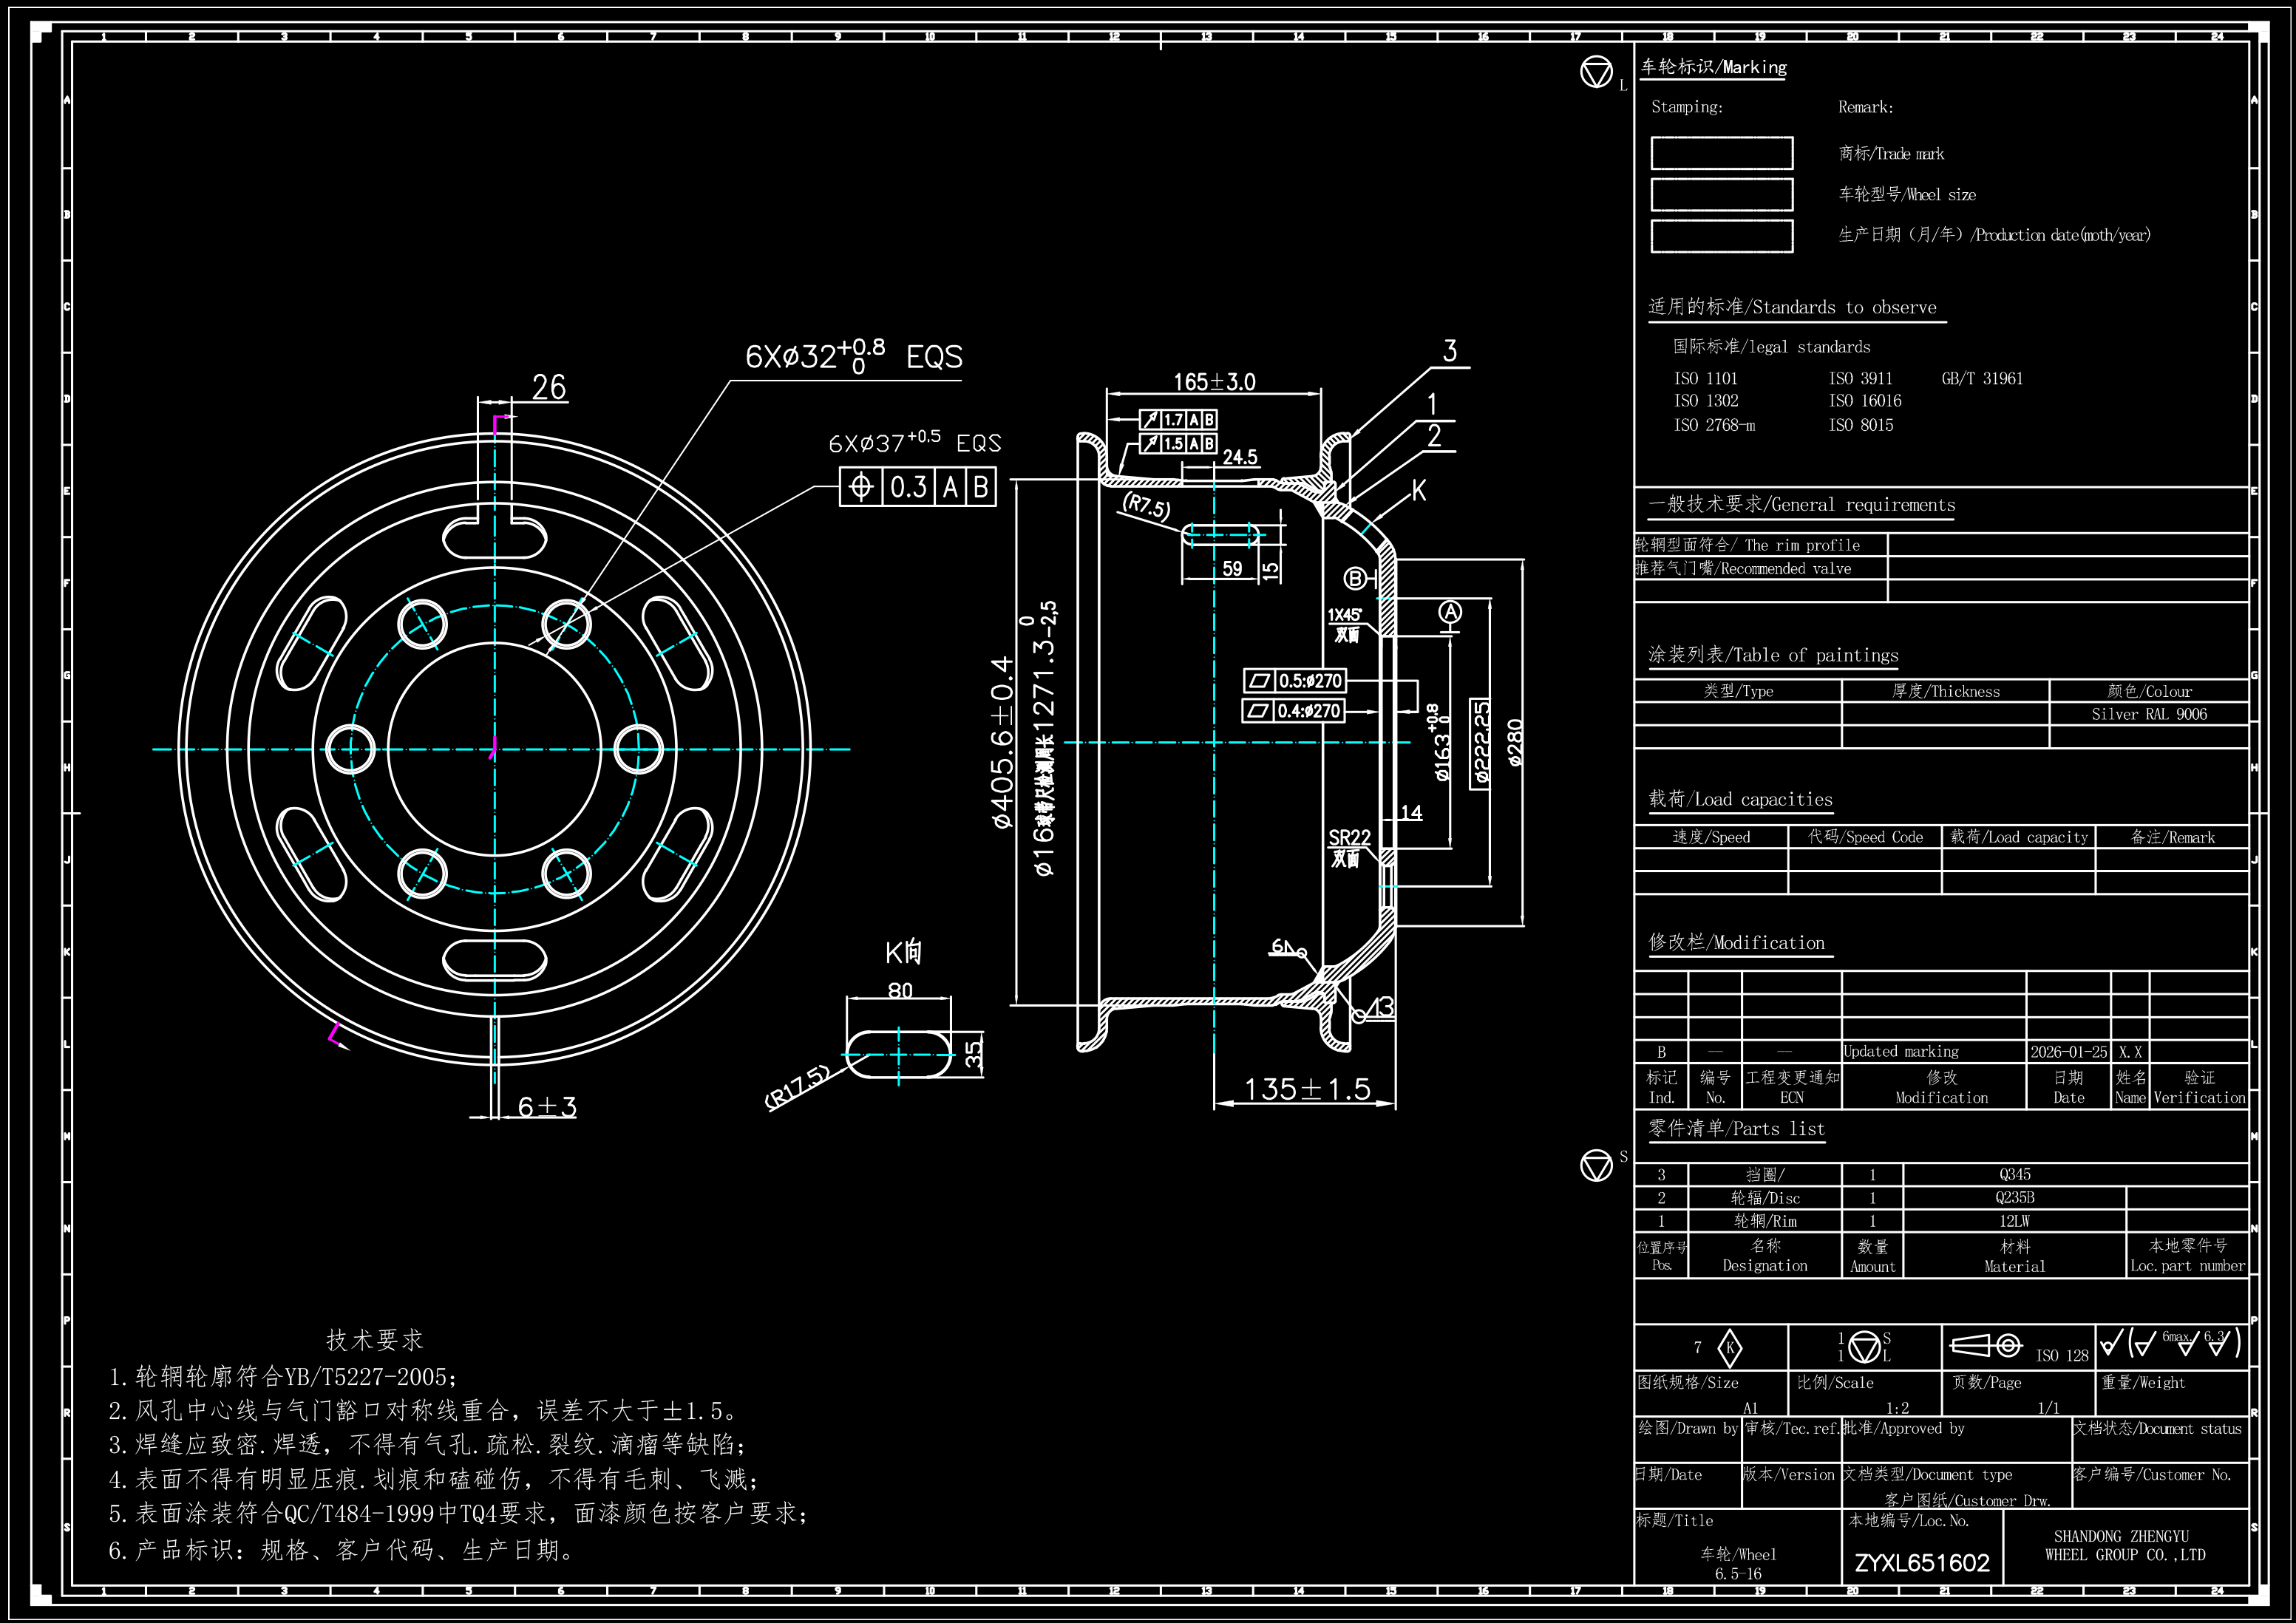Click the diamond K symbol in title block
The width and height of the screenshot is (2296, 1623).
point(1729,1348)
